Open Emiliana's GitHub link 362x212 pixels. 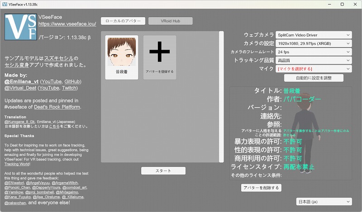[72, 82]
